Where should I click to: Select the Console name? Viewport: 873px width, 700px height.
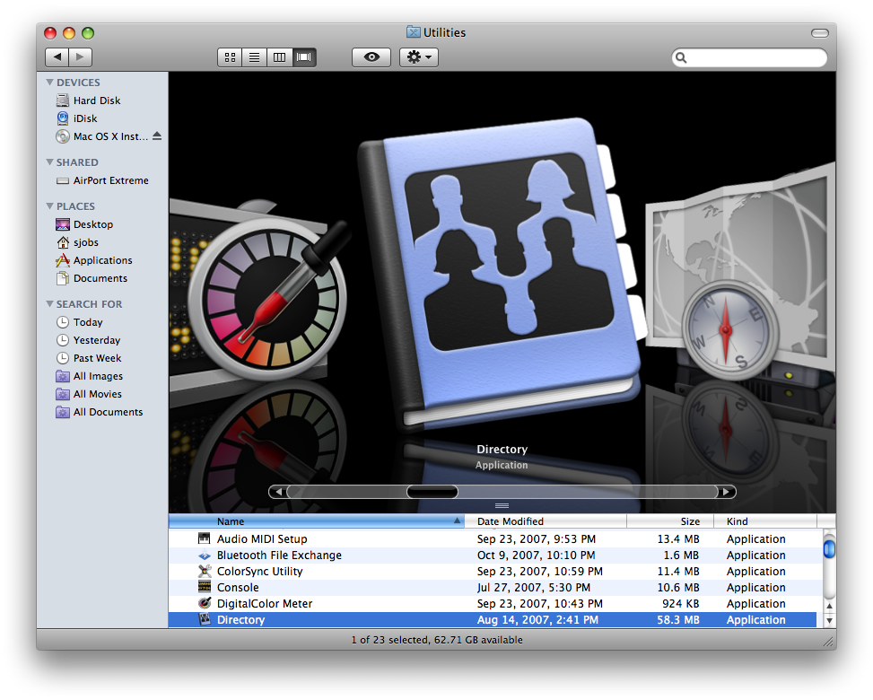(238, 588)
